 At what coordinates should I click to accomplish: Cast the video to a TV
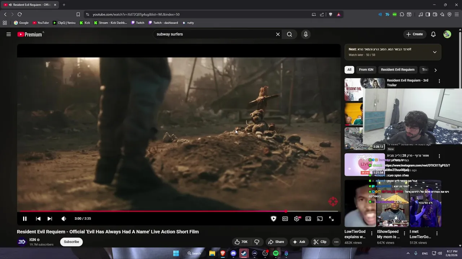pyautogui.click(x=320, y=219)
